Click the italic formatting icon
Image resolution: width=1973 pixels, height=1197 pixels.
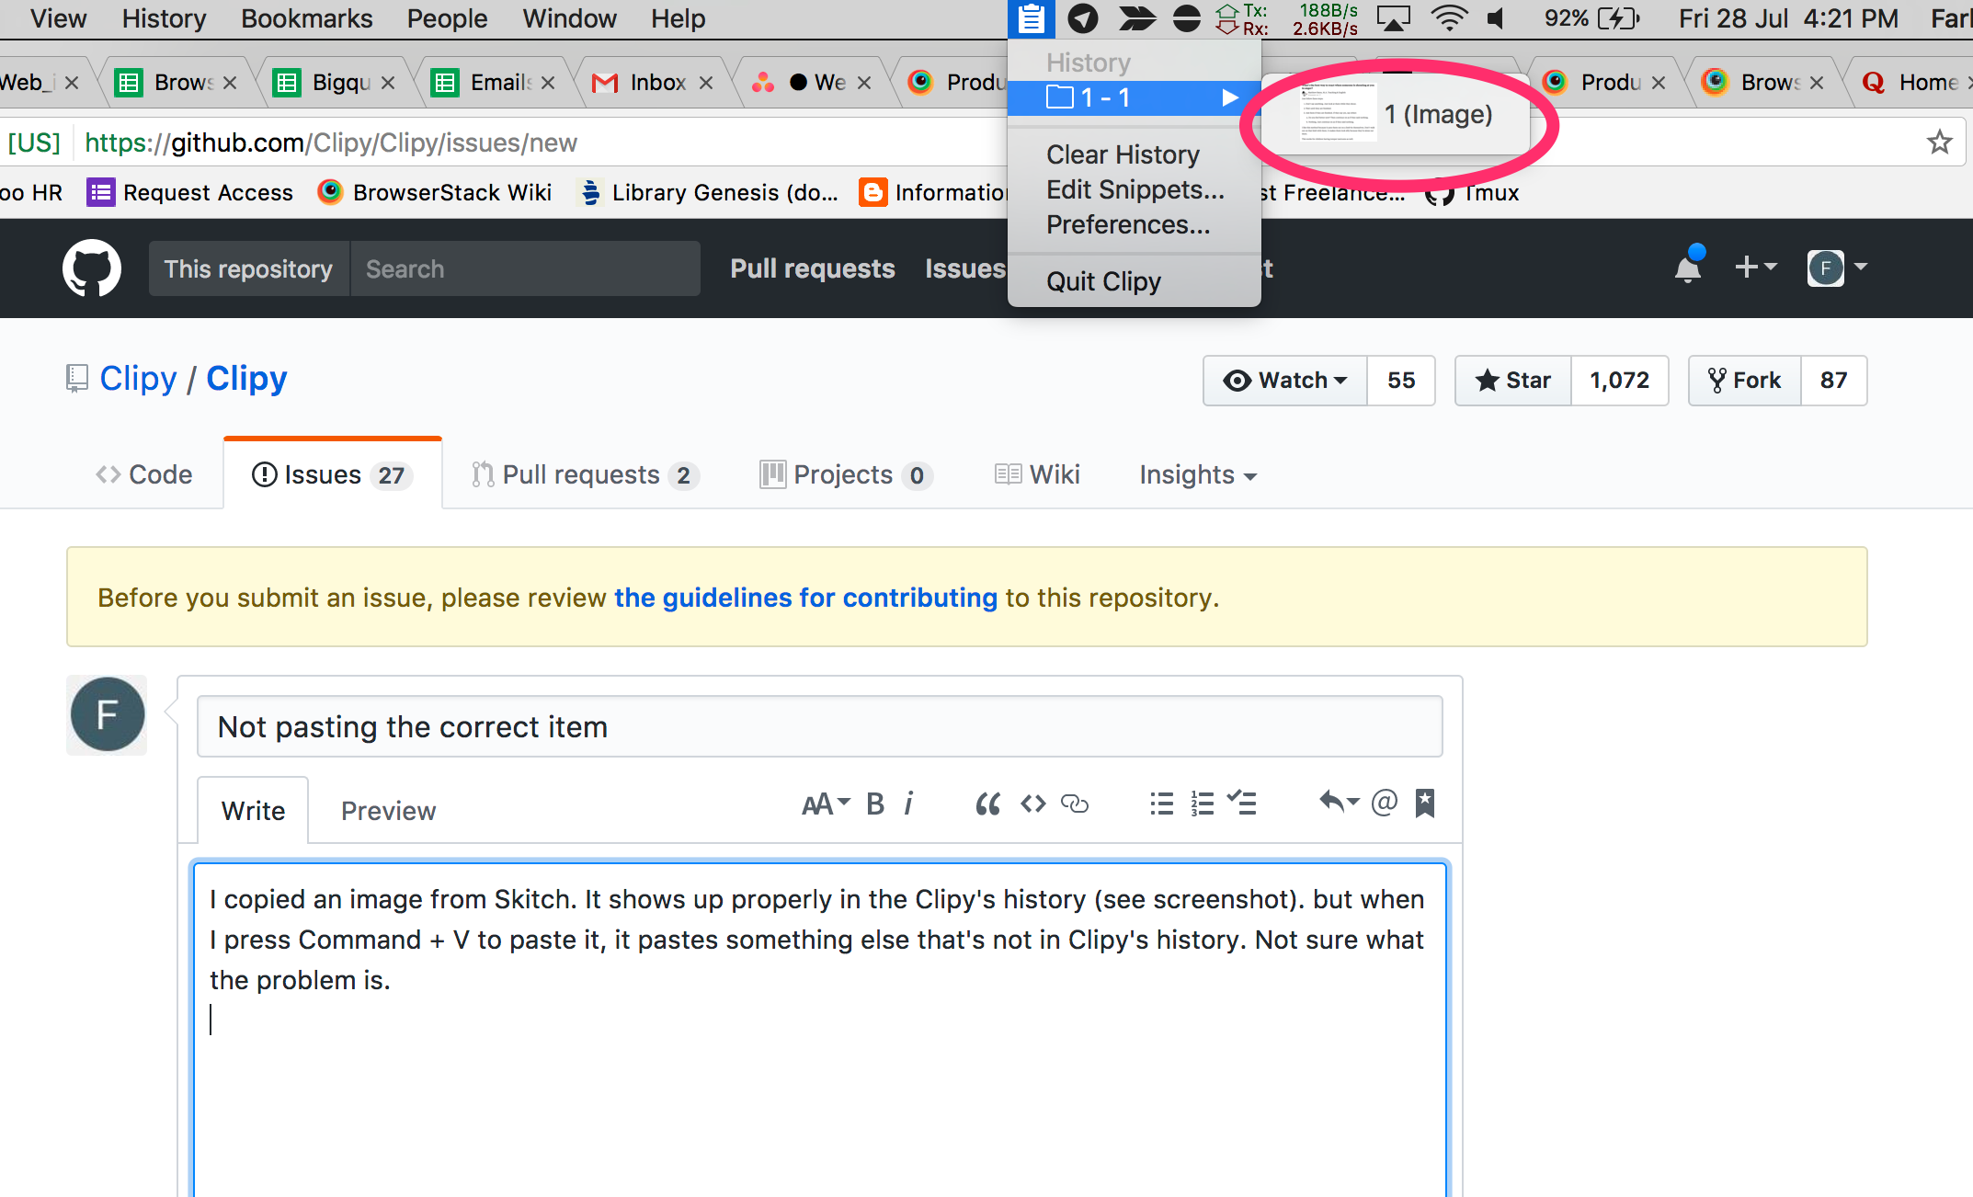[x=908, y=804]
